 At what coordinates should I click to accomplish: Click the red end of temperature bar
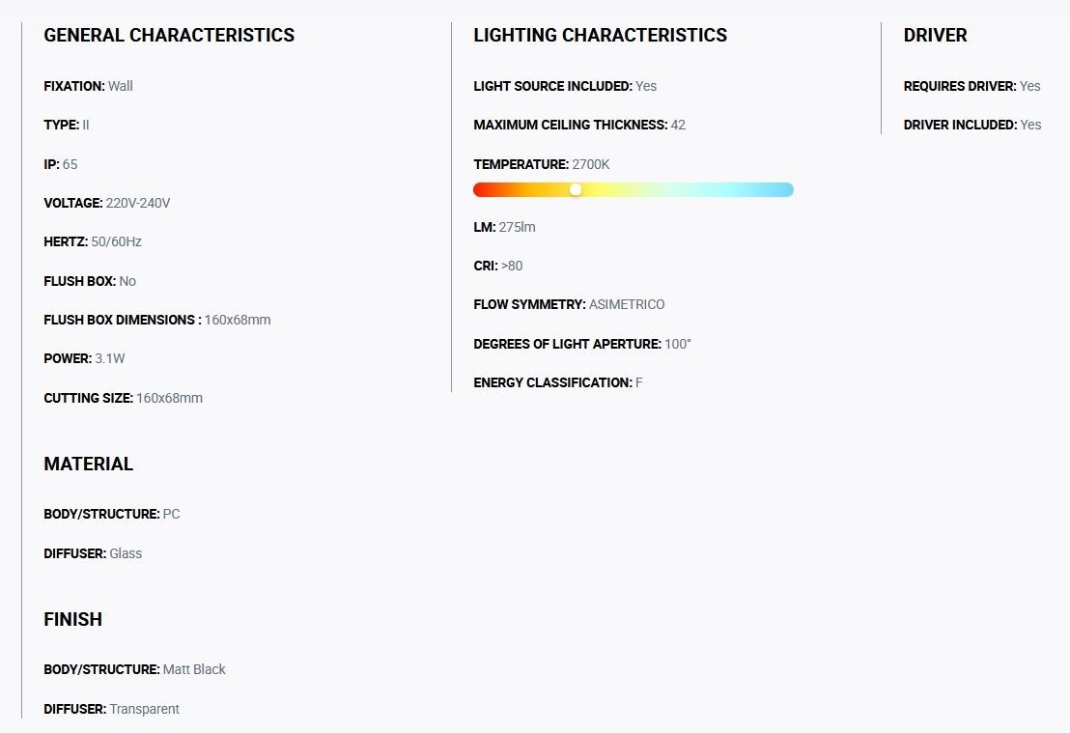point(481,189)
